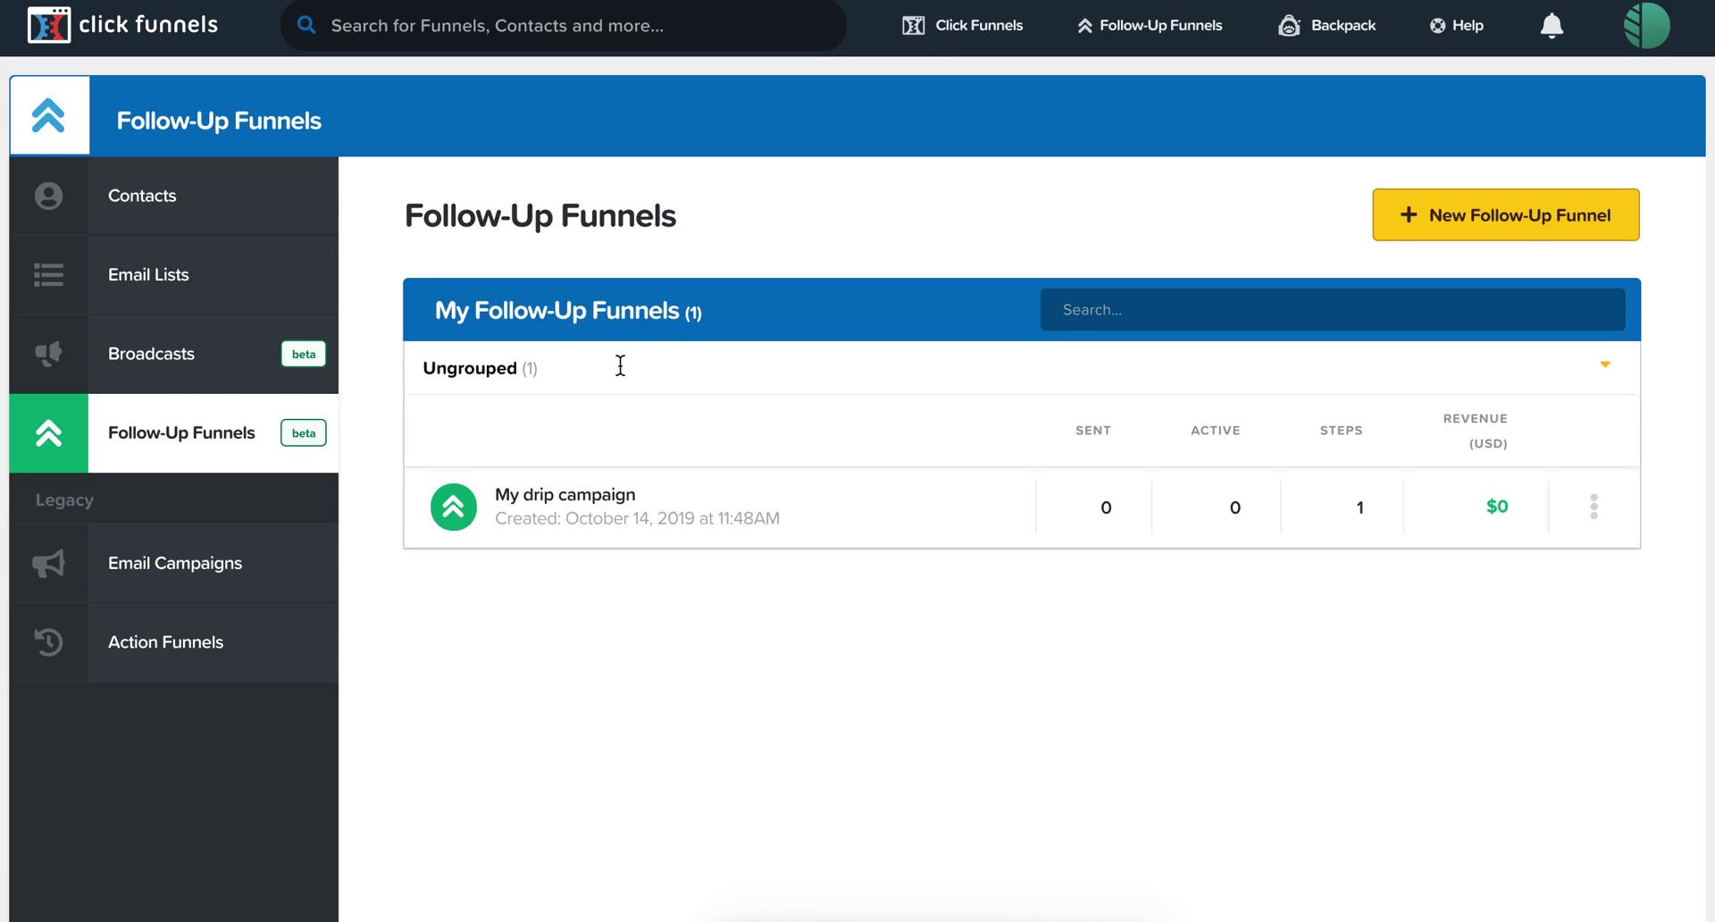The height and width of the screenshot is (922, 1715).
Task: Click the beta badge next to Follow-Up Funnels
Action: (304, 433)
